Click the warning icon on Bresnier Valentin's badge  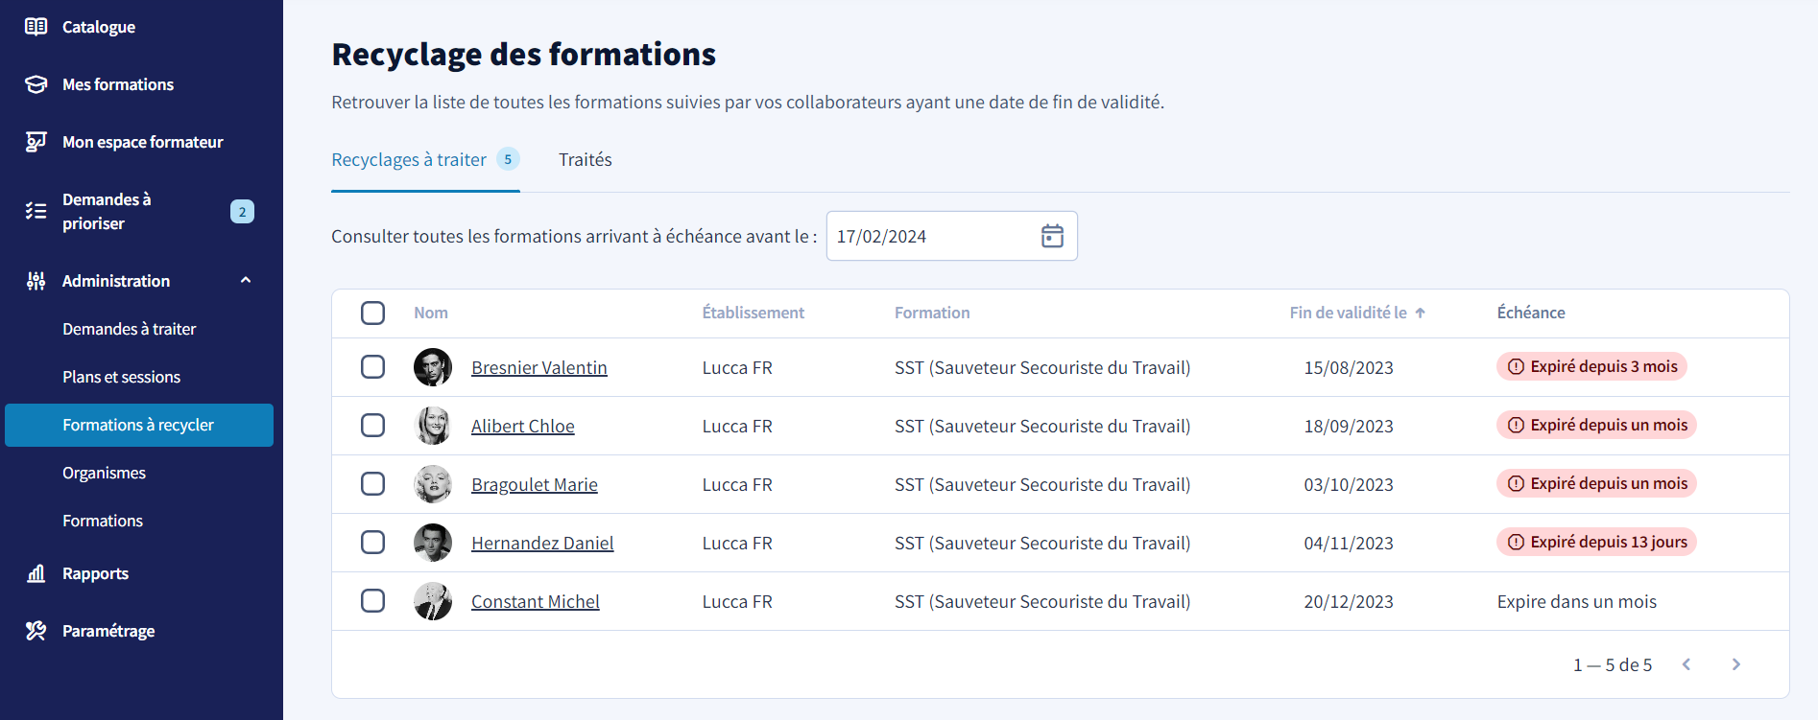(x=1516, y=366)
